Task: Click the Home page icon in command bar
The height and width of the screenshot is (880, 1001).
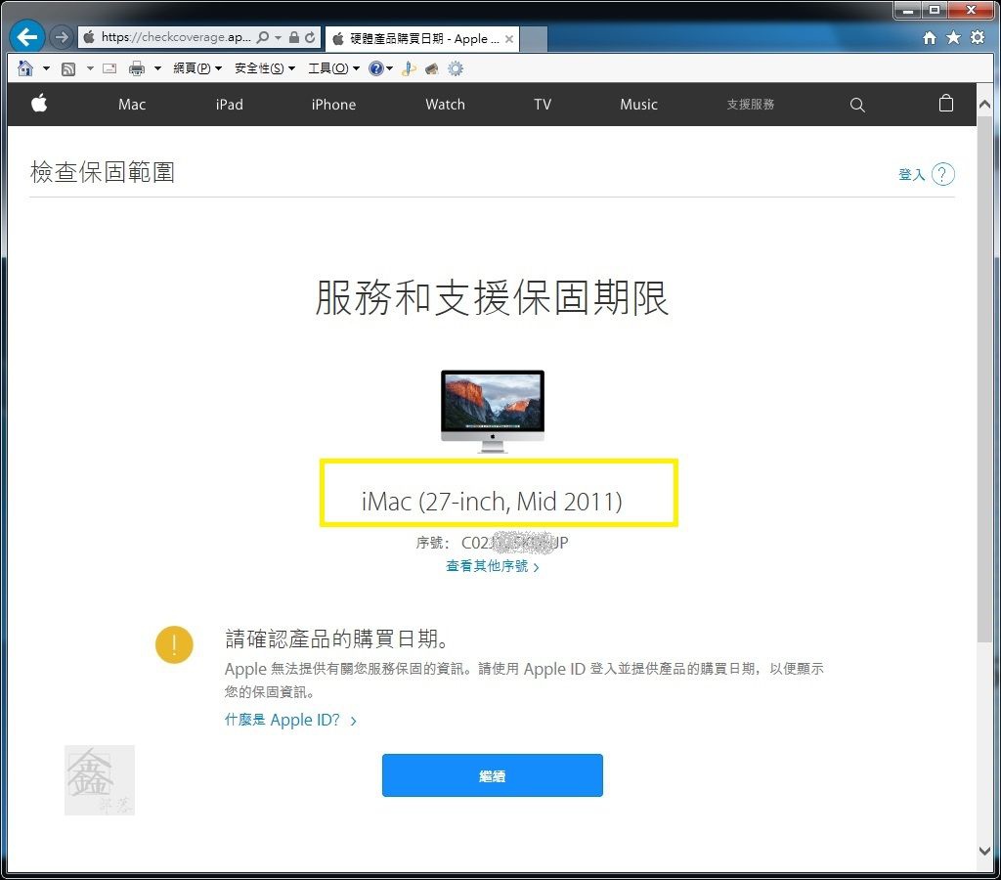Action: (x=24, y=67)
